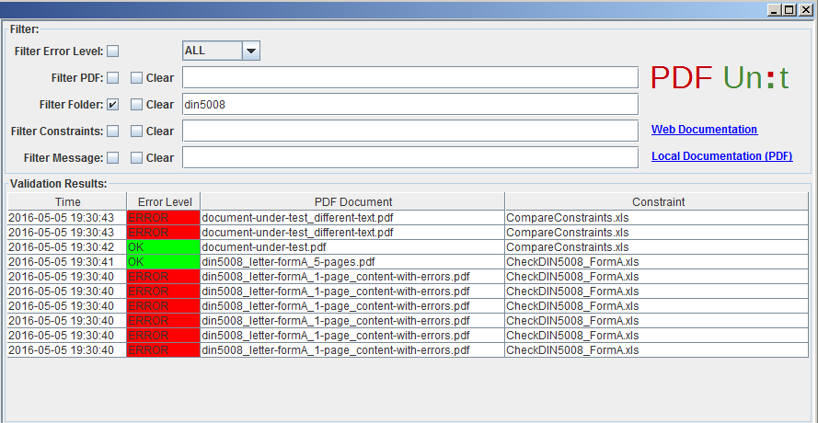Click the green OK cell for document-under-test.pdf
818x423 pixels.
[164, 247]
